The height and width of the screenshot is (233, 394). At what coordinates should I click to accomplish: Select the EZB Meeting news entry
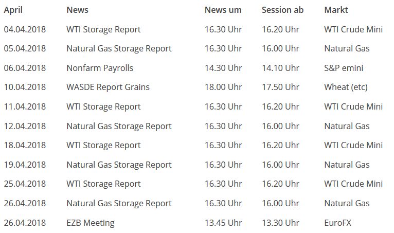tap(91, 223)
